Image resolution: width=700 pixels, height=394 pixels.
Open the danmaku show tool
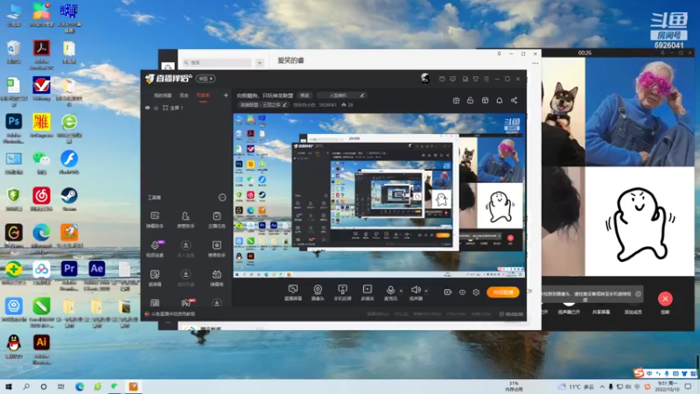click(216, 278)
